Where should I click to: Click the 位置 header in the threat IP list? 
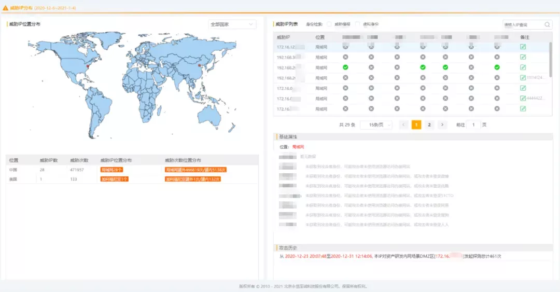(320, 37)
